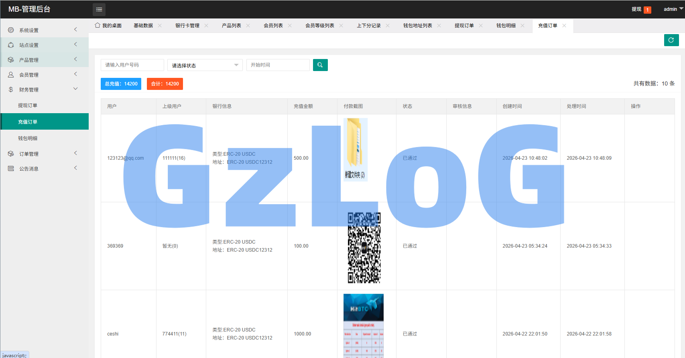
Task: Expand the 站点设置 sidebar menu
Action: (44, 45)
